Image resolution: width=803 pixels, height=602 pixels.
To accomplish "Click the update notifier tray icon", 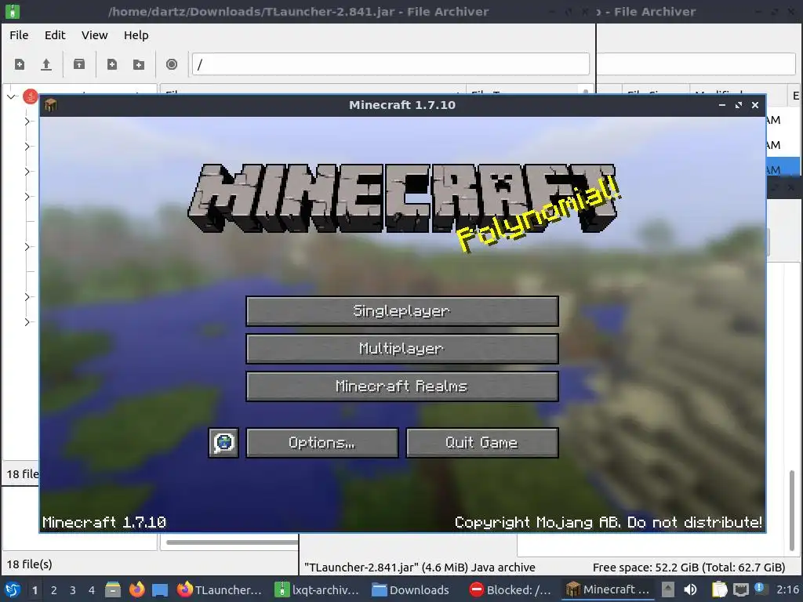I will tap(759, 589).
